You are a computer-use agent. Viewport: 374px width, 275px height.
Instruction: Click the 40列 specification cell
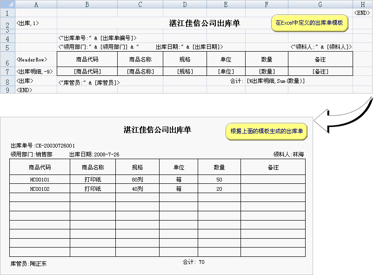[137, 188]
